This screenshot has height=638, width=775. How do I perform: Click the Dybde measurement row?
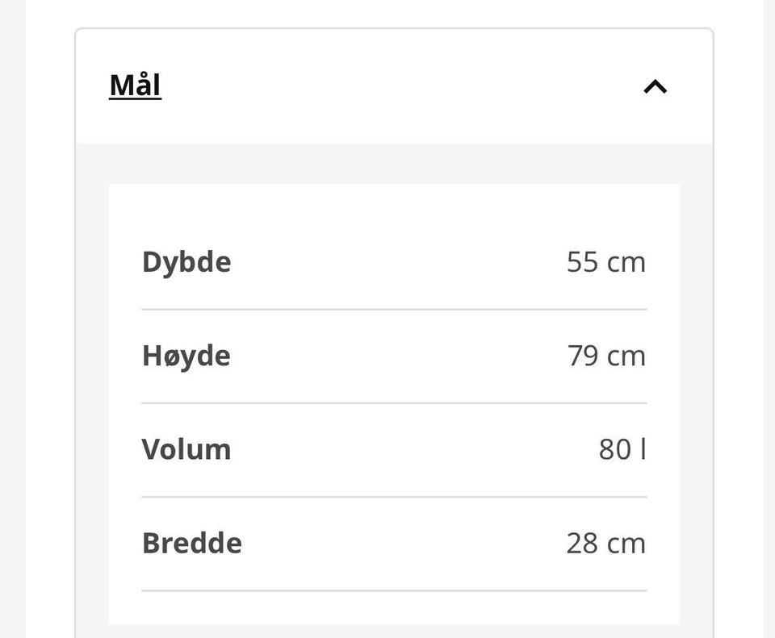394,262
